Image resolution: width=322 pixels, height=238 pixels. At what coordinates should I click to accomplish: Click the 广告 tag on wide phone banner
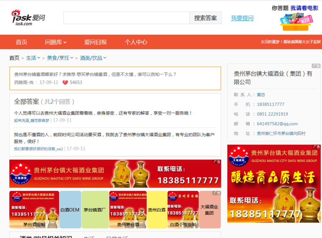[x=217, y=161]
